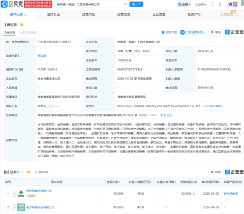This screenshot has height=214, width=244.
Task: Expand the 国标行业 批发业 dropdown
Action: click(57, 106)
